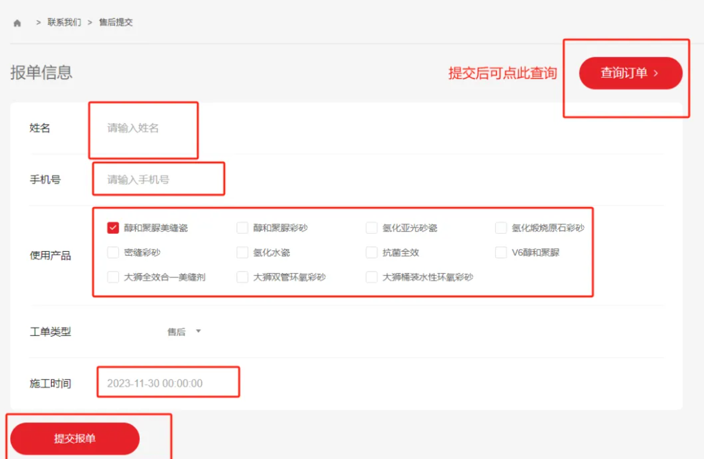The image size is (704, 459).
Task: Click the home icon in breadcrumb
Action: coord(17,23)
